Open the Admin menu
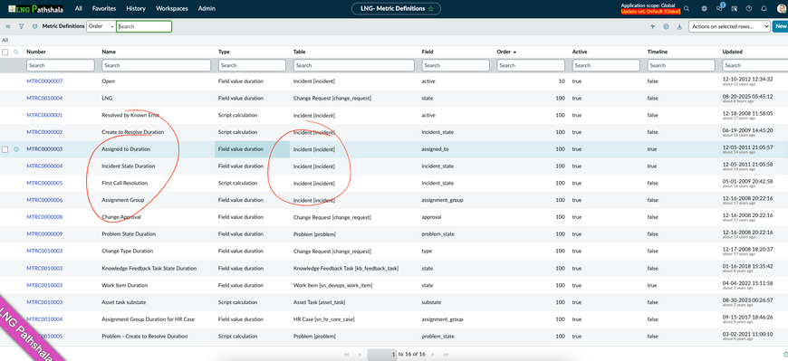788x361 pixels. [207, 8]
